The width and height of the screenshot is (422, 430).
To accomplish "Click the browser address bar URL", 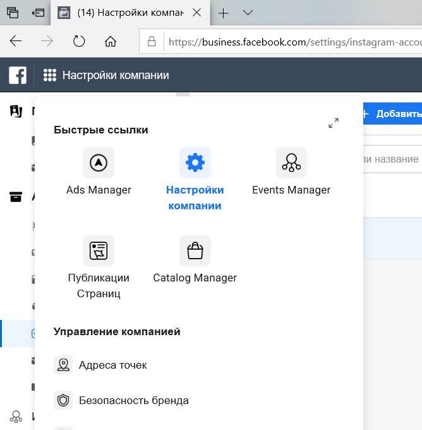I will coord(291,42).
